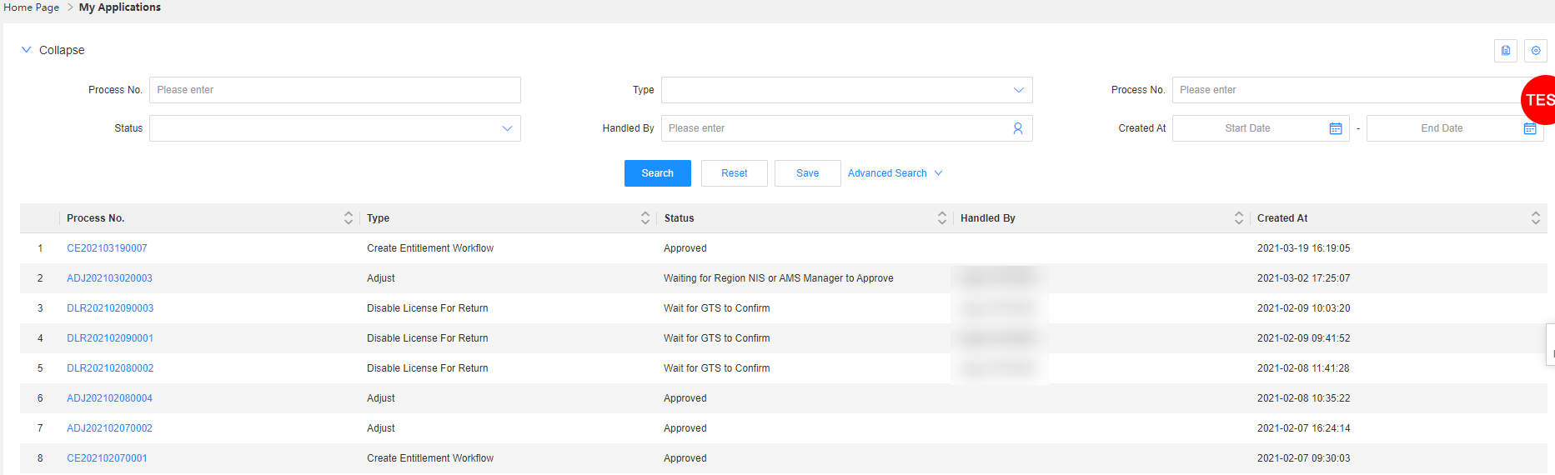Sort table by Status column arrows
This screenshot has height=475, width=1555.
click(x=941, y=218)
